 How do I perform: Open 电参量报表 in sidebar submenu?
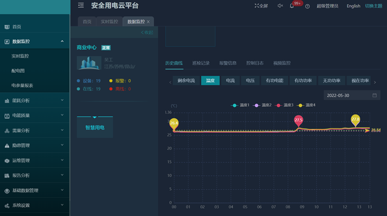pos(22,86)
